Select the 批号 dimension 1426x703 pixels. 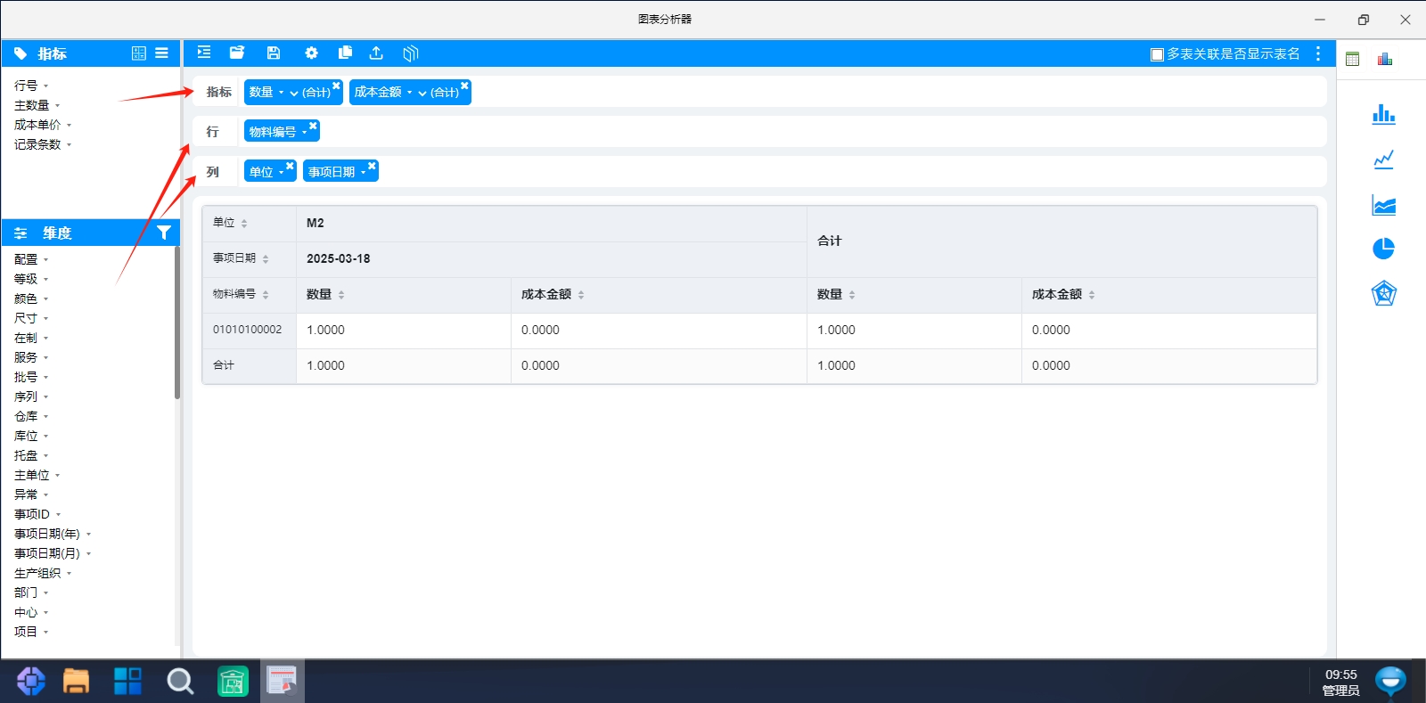coord(26,377)
